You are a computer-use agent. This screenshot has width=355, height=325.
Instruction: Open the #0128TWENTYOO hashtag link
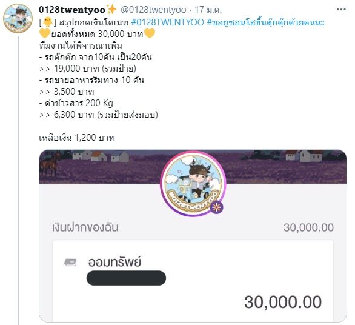tap(168, 22)
